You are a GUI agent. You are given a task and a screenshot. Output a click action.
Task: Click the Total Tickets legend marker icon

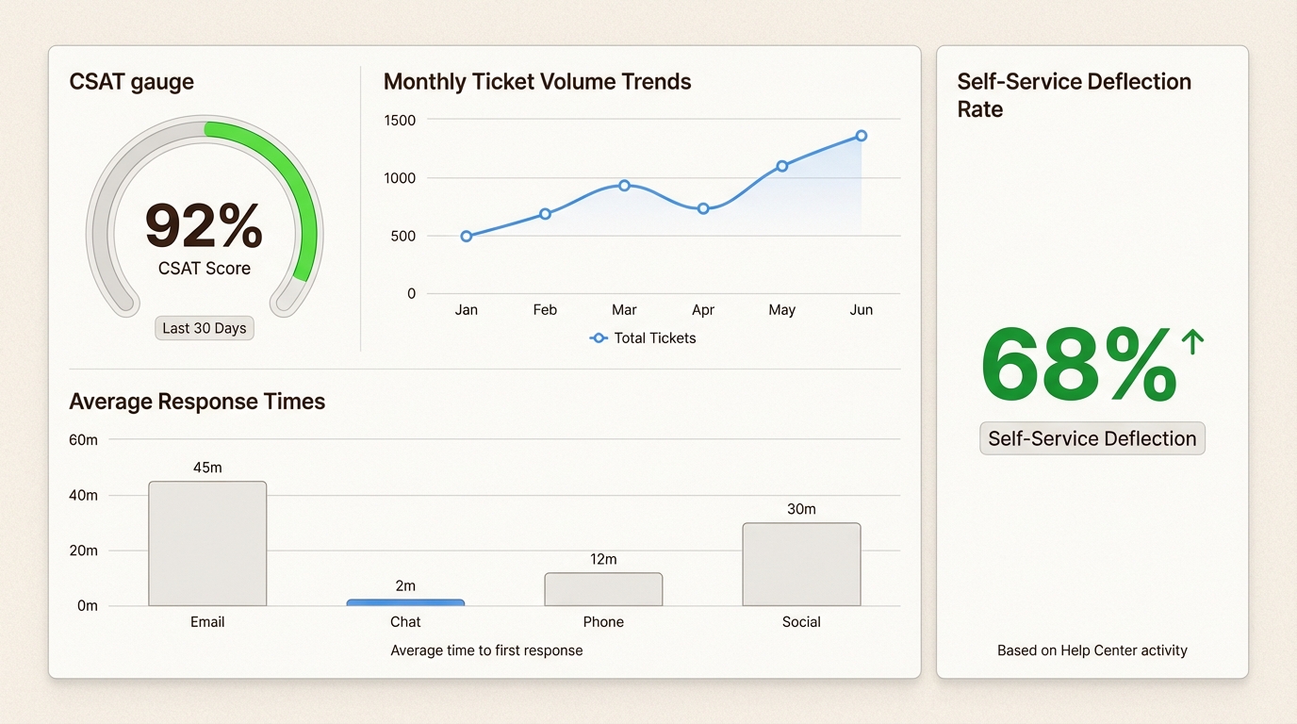click(599, 337)
